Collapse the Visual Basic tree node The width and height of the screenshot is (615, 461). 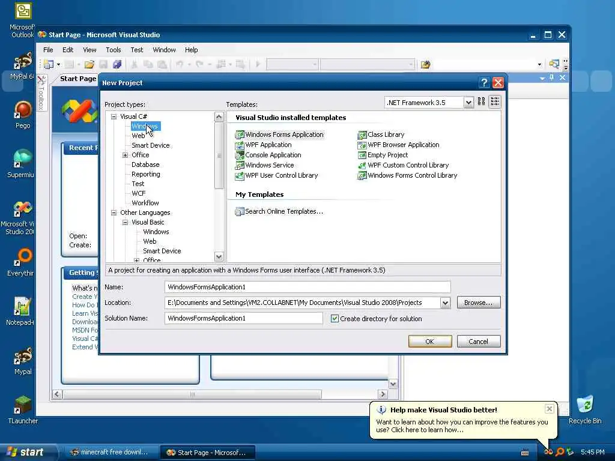(x=125, y=222)
